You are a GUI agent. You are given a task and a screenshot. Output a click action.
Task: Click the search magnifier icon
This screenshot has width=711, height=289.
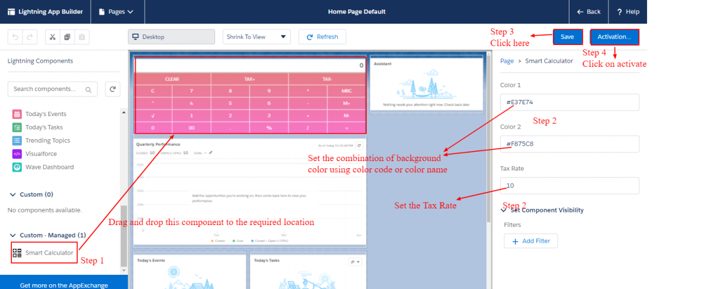[88, 89]
